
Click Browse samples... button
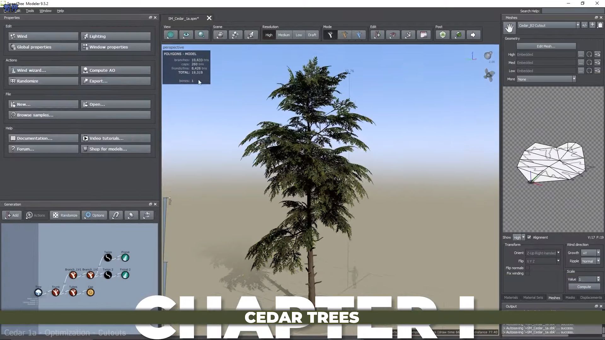click(x=80, y=115)
